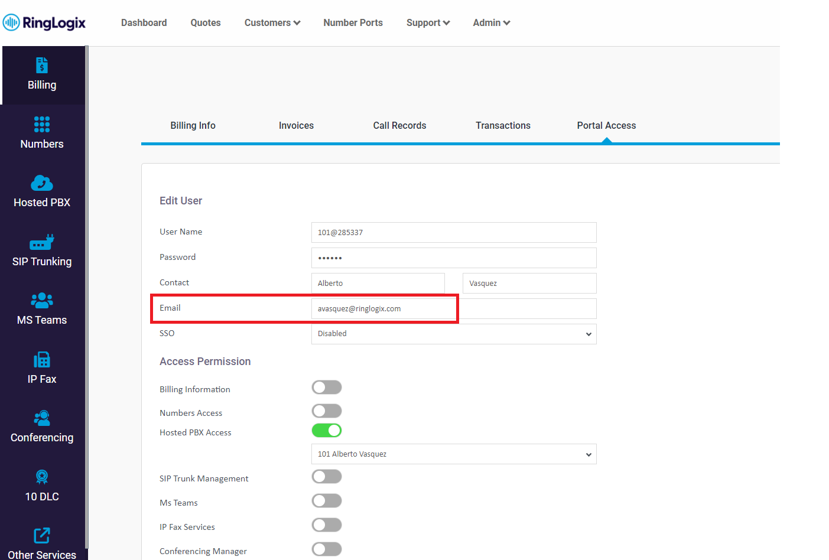This screenshot has height=560, width=829.
Task: Disable Hosted PBX Access switch
Action: point(327,431)
